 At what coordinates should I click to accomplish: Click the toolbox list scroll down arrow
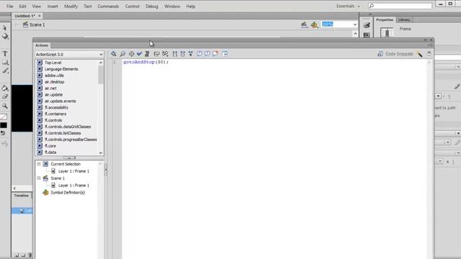101,153
